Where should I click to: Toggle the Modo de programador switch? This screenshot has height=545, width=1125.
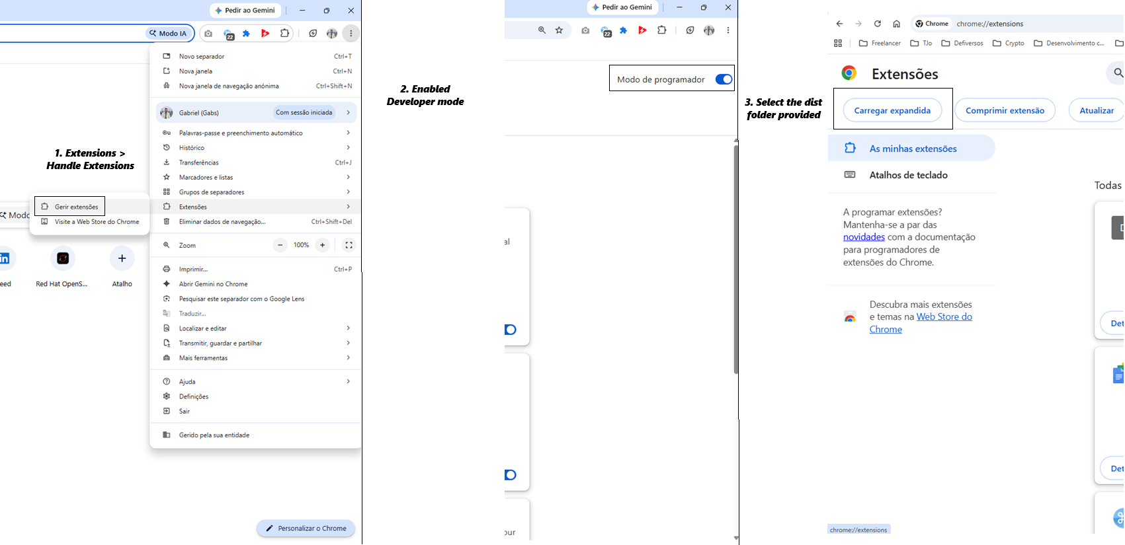[x=724, y=79]
